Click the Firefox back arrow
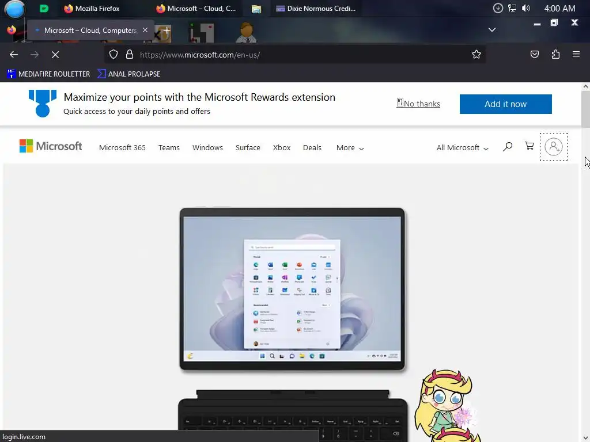 pos(14,55)
